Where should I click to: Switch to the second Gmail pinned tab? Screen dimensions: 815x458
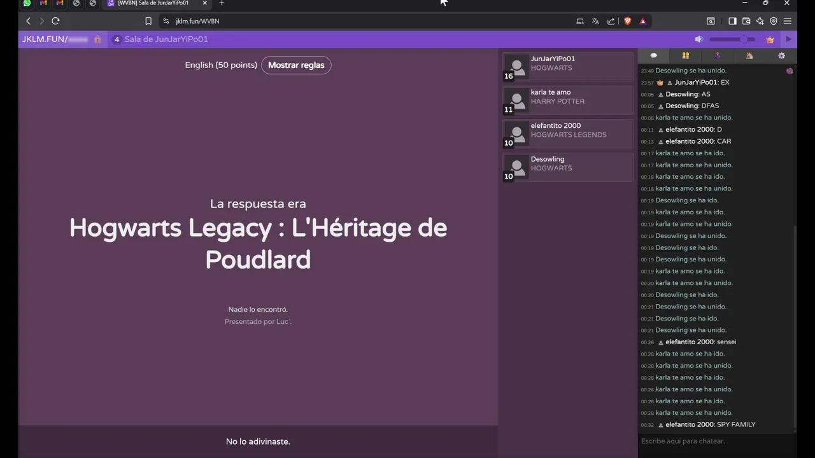click(x=60, y=3)
